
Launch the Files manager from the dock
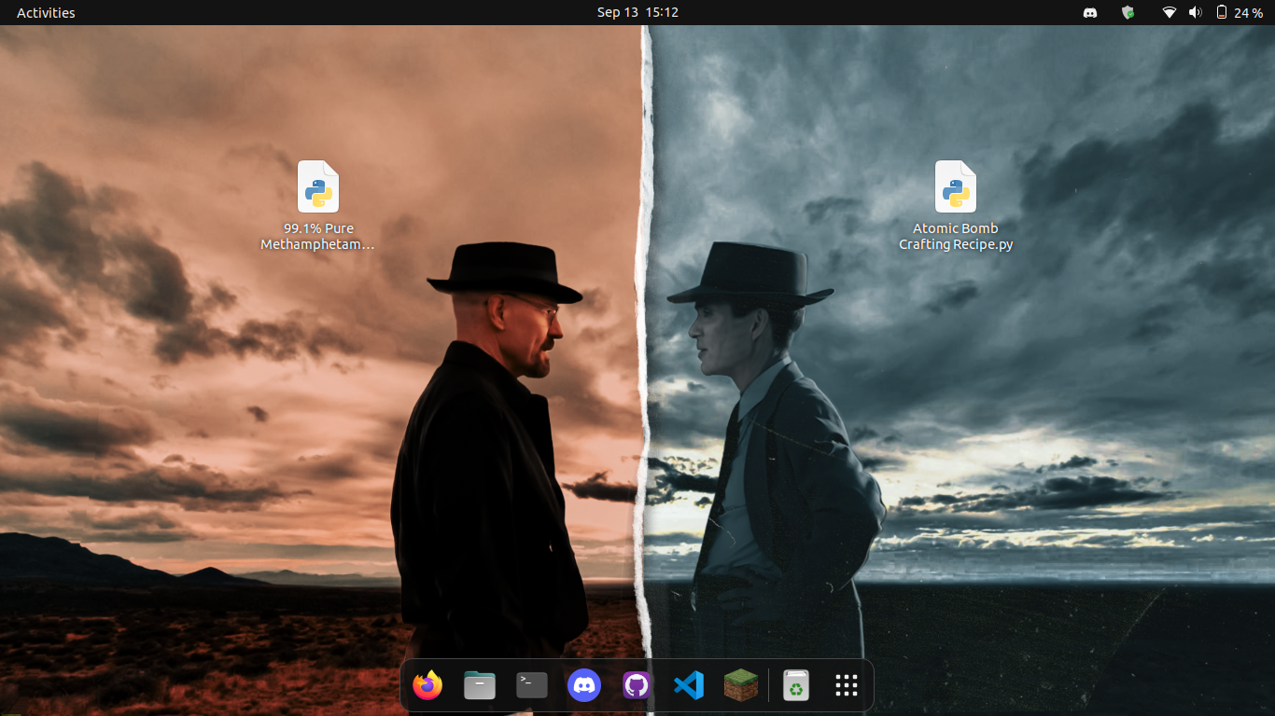tap(480, 685)
